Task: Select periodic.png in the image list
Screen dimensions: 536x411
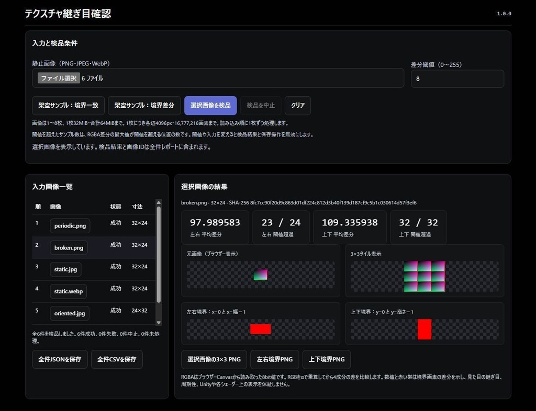Action: tap(70, 226)
